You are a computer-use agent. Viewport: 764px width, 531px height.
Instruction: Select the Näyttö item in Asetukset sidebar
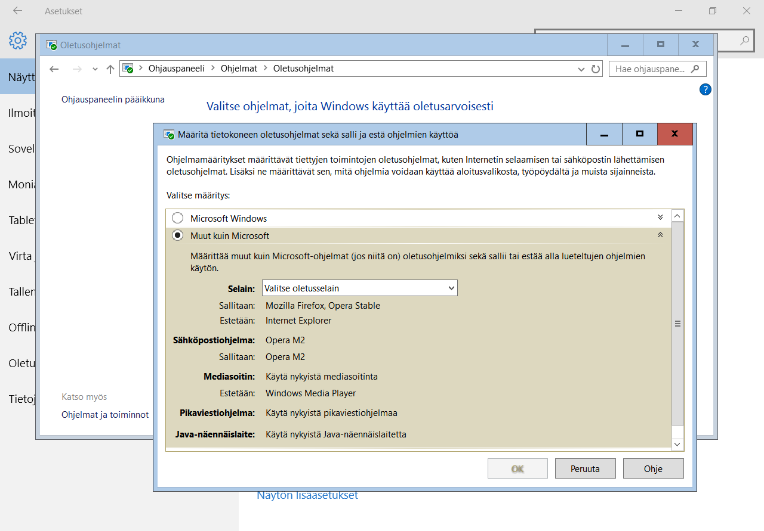[x=18, y=76]
